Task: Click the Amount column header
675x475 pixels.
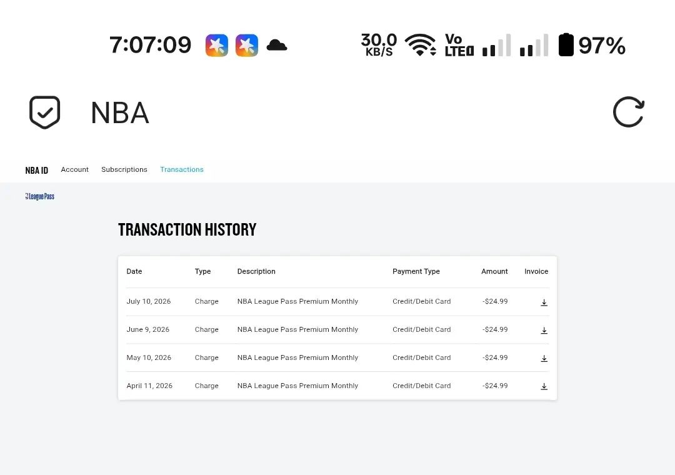Action: pos(494,271)
